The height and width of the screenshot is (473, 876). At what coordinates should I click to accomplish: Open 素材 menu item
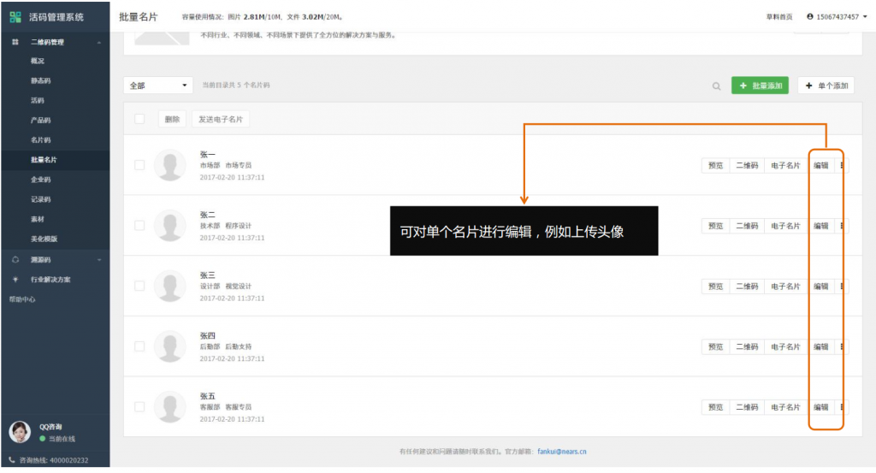point(38,219)
